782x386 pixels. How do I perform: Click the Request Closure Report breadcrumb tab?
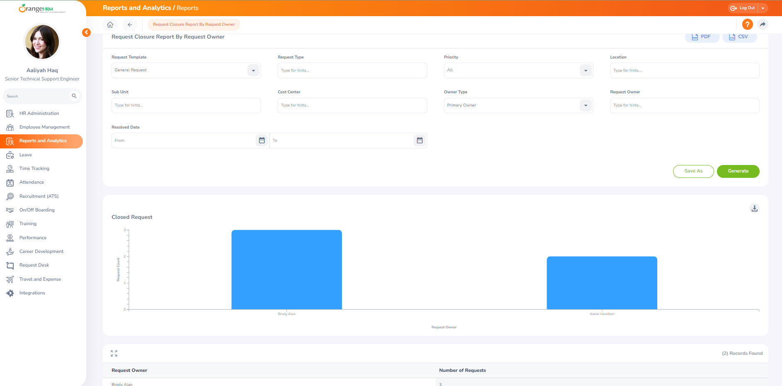tap(194, 24)
